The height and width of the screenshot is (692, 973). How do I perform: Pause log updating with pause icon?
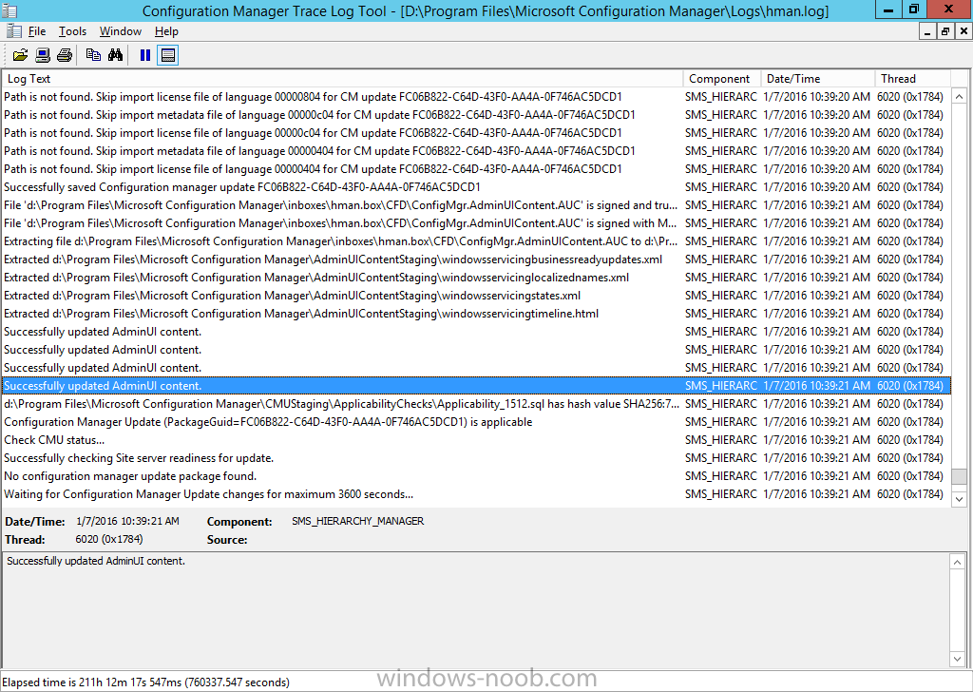point(145,55)
